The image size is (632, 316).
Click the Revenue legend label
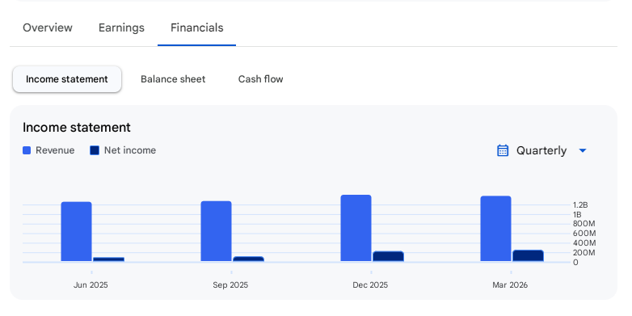(x=55, y=150)
